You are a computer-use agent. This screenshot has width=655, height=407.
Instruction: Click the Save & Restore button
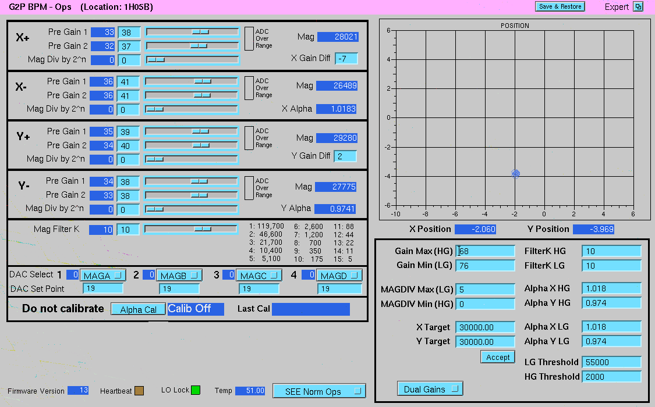coord(560,6)
